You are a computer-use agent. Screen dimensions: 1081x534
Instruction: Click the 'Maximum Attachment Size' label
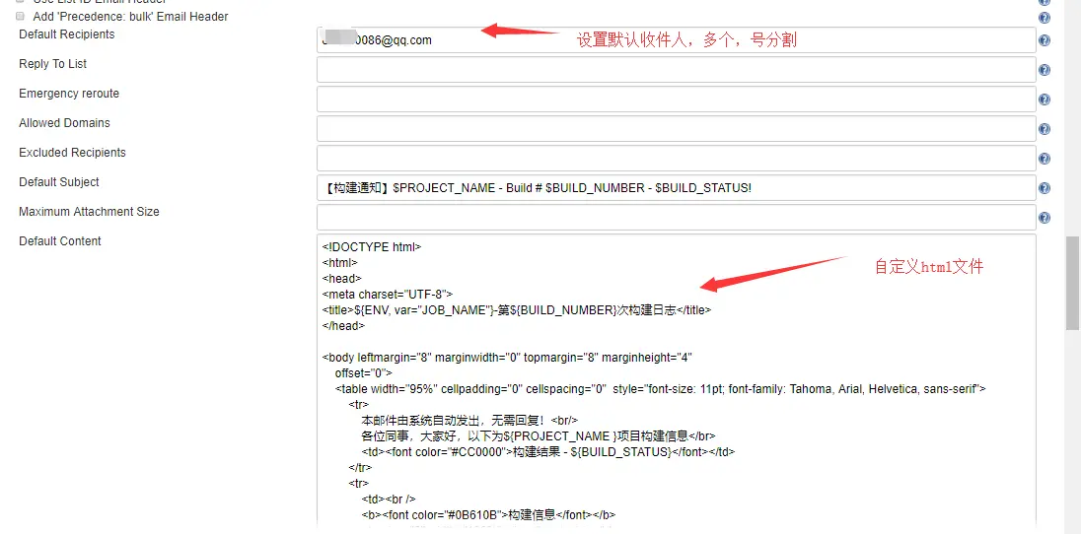pos(89,212)
